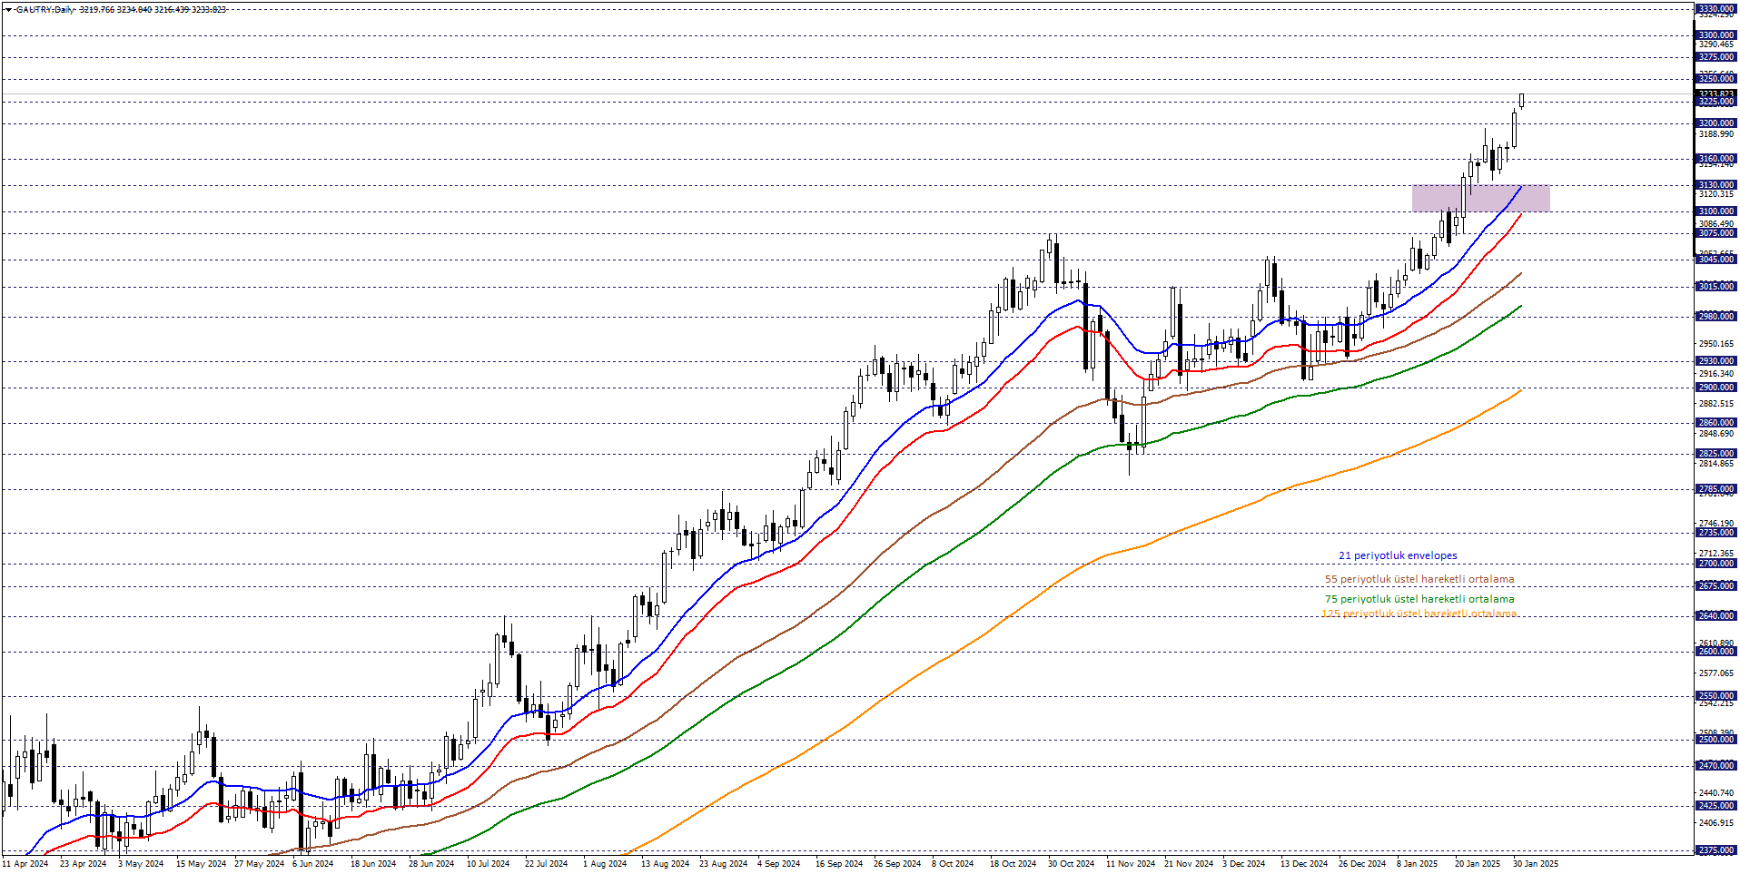Click the 3015.000 price level label
This screenshot has width=1740, height=874.
click(x=1715, y=287)
